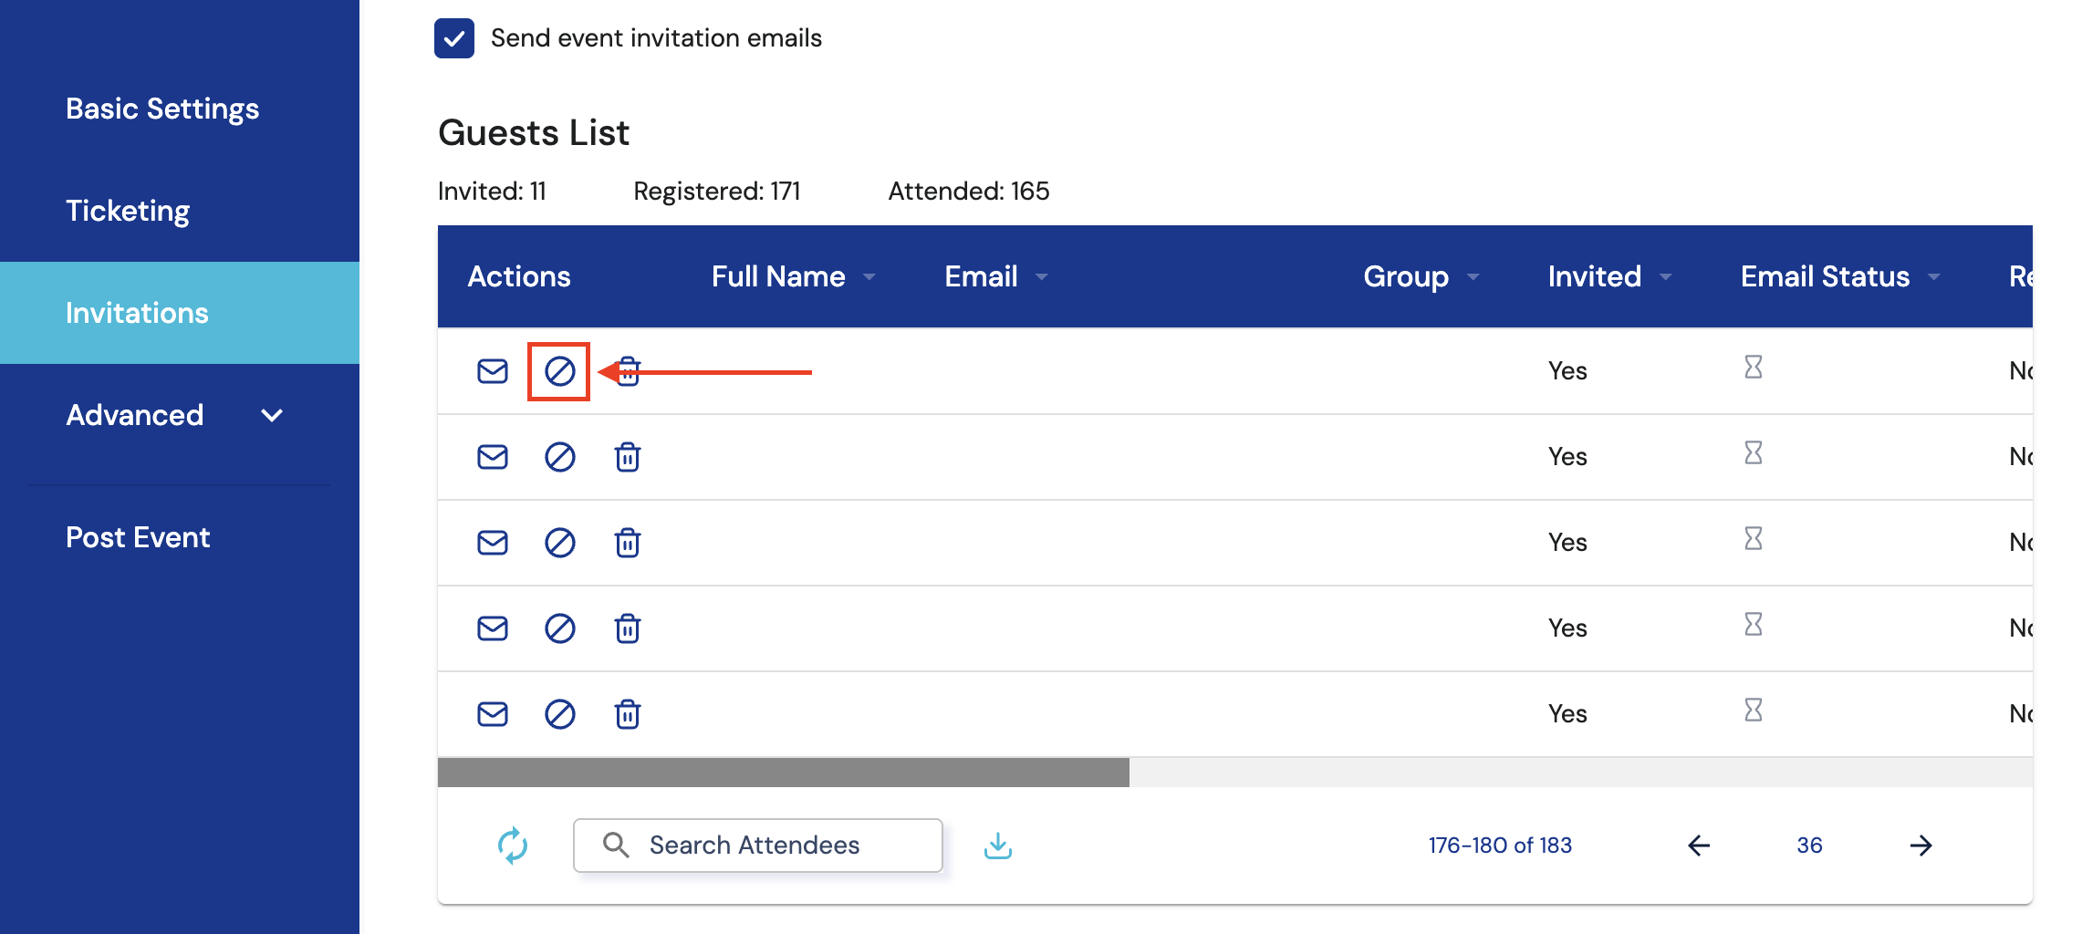This screenshot has height=934, width=2082.
Task: Refresh the guests list
Action: tap(513, 846)
